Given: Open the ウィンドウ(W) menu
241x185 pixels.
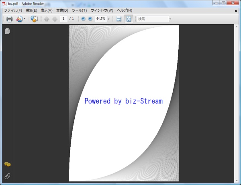Looking at the screenshot, I should point(102,10).
